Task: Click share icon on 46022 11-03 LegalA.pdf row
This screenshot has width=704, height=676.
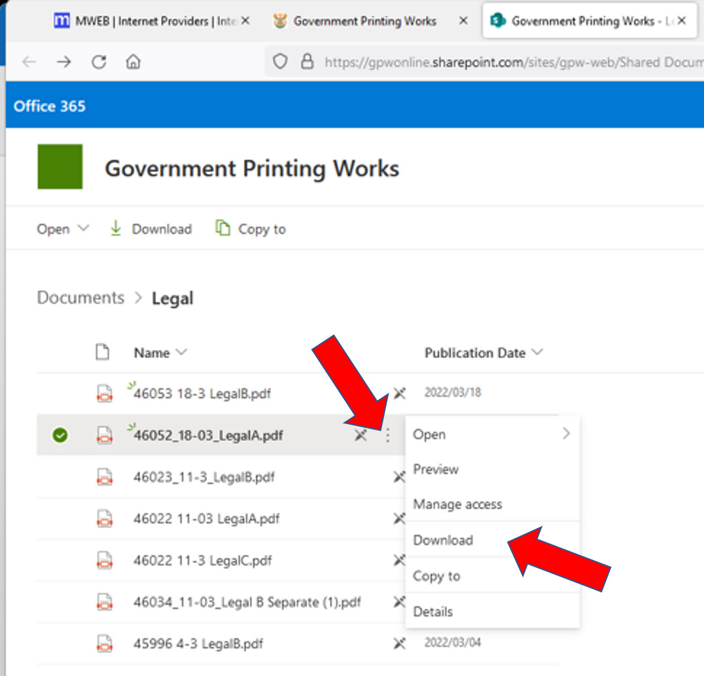Action: pos(399,518)
